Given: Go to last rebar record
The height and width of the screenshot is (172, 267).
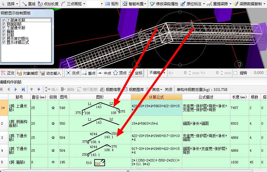Looking at the screenshot, I should (x=23, y=89).
